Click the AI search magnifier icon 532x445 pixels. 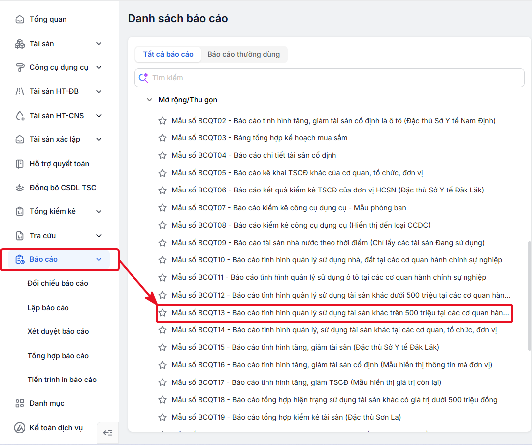(143, 78)
